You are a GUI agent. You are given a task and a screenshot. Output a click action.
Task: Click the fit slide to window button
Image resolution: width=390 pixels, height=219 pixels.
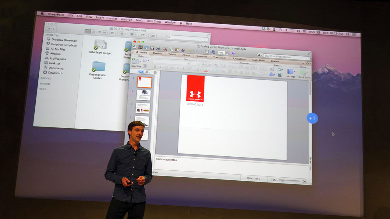[x=305, y=182]
